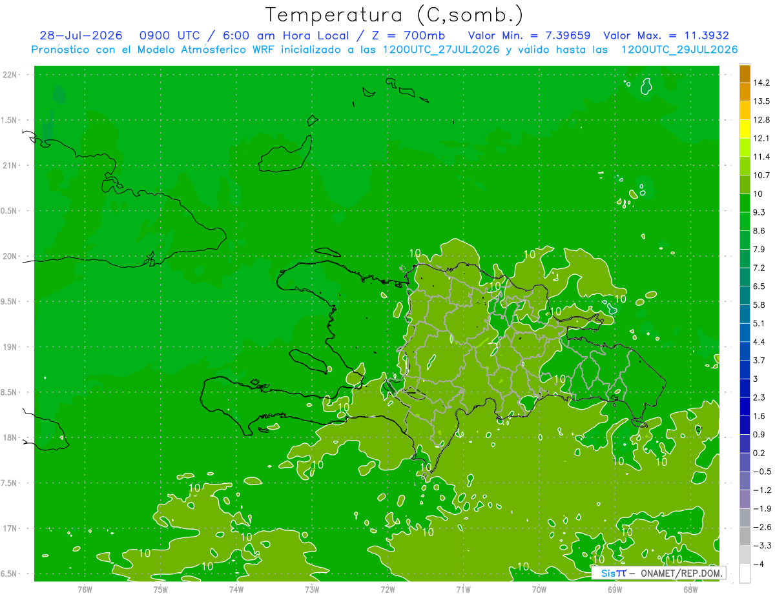Click the legend value 12.8
775x598 pixels.
(x=761, y=119)
